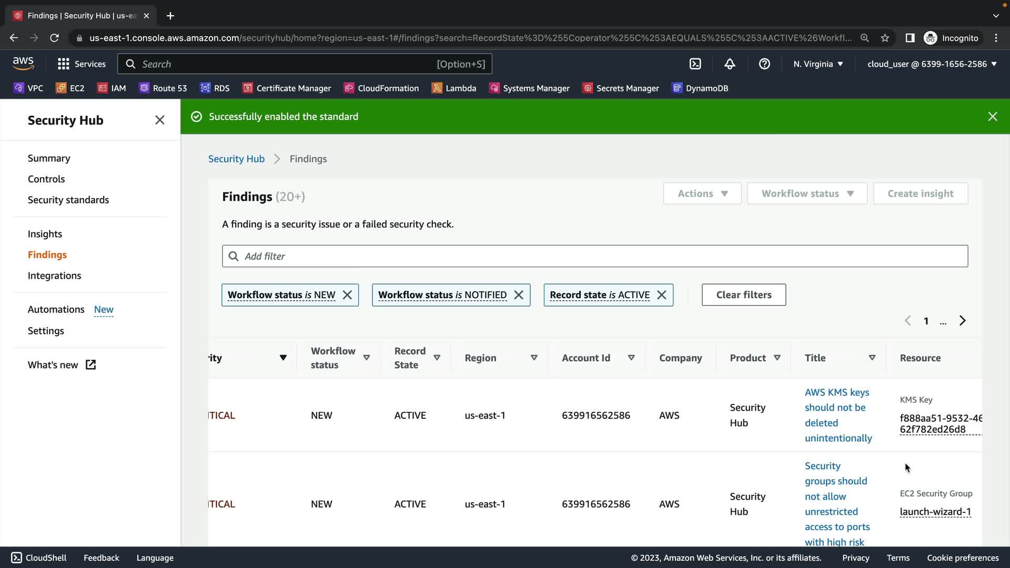Click the AWS logo home icon
The height and width of the screenshot is (568, 1010).
pos(23,64)
